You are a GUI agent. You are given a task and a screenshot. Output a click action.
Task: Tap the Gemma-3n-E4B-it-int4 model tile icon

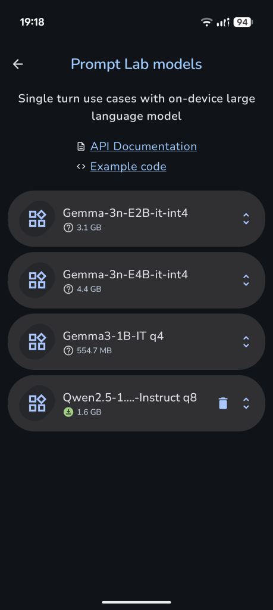pyautogui.click(x=37, y=280)
